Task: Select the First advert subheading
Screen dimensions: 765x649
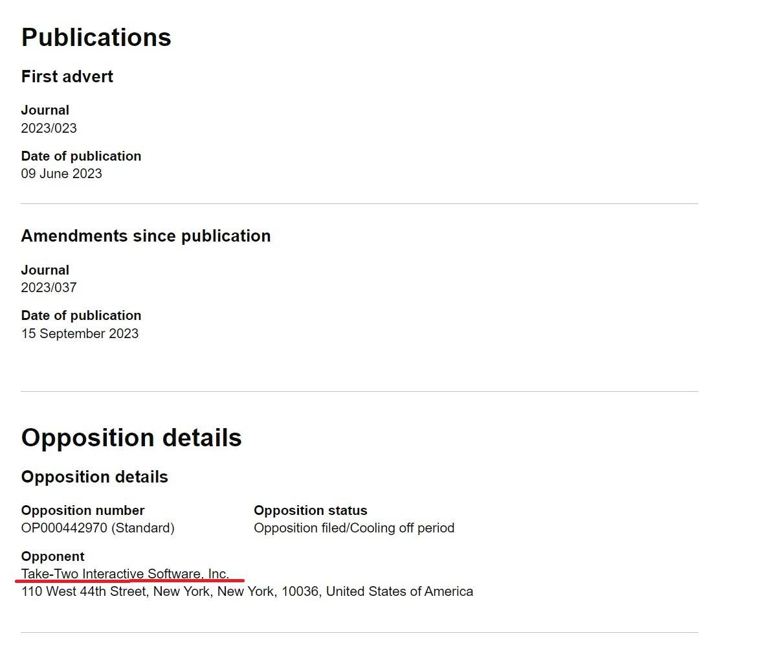Action: click(x=67, y=76)
